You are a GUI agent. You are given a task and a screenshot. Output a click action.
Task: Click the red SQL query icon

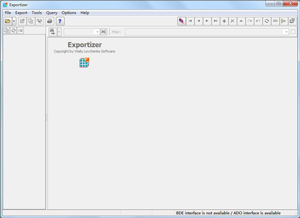tap(181, 21)
